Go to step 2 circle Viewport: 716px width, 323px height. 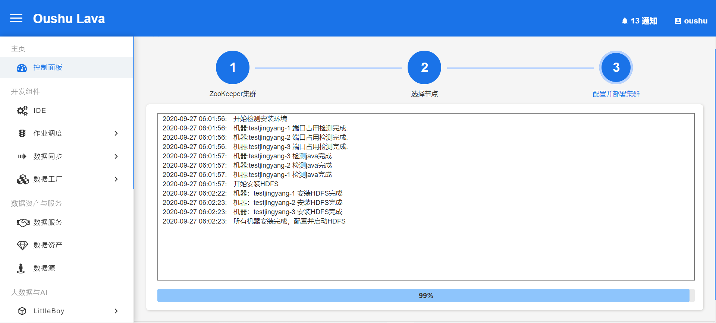click(424, 67)
